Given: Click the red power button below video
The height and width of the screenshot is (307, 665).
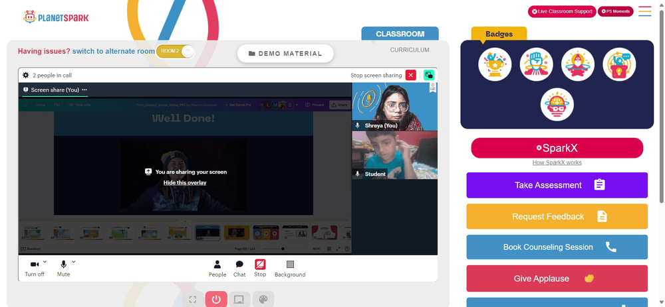Looking at the screenshot, I should (x=216, y=300).
